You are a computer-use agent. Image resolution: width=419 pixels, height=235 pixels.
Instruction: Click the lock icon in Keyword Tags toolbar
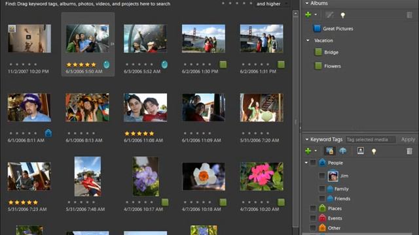(329, 151)
